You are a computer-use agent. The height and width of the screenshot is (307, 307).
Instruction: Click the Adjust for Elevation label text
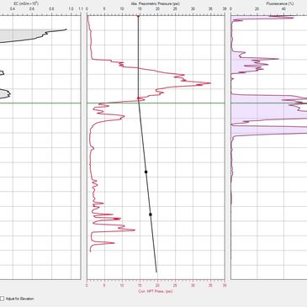click(19, 299)
